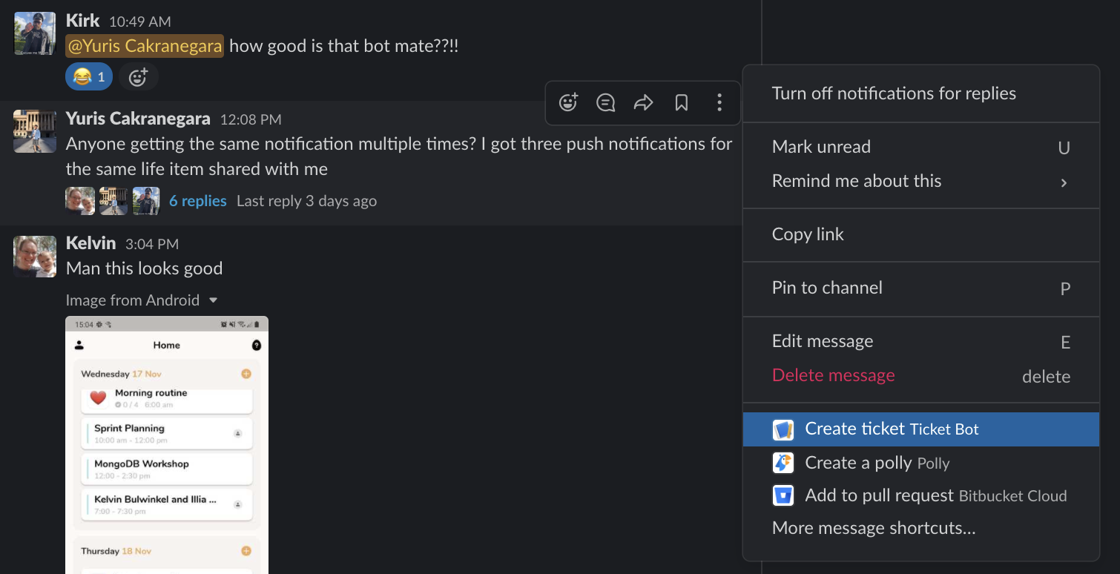Choose Mark unread from context menu
The height and width of the screenshot is (574, 1120).
(x=921, y=147)
